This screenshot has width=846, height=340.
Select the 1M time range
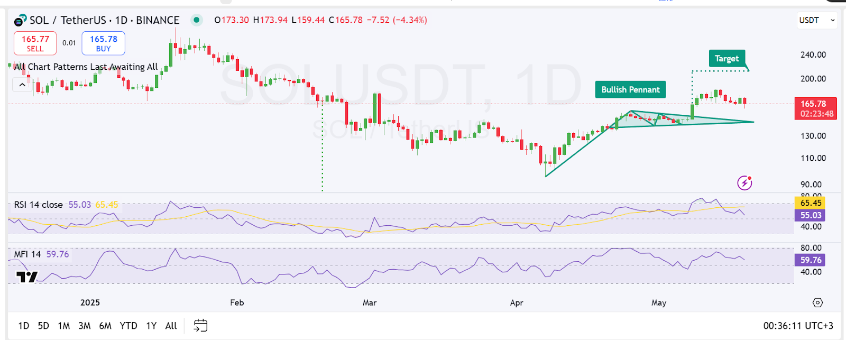64,326
